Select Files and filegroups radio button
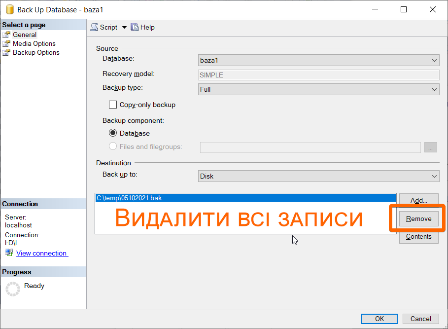The image size is (448, 329). [113, 146]
